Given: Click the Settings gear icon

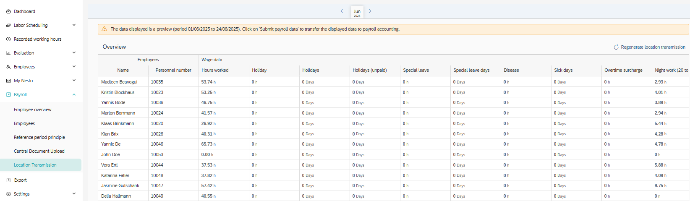Looking at the screenshot, I should (8, 194).
